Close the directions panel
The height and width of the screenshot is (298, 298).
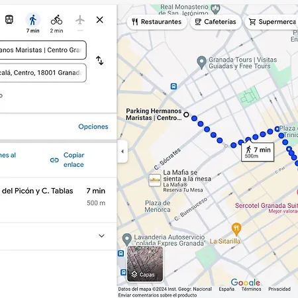(100, 20)
